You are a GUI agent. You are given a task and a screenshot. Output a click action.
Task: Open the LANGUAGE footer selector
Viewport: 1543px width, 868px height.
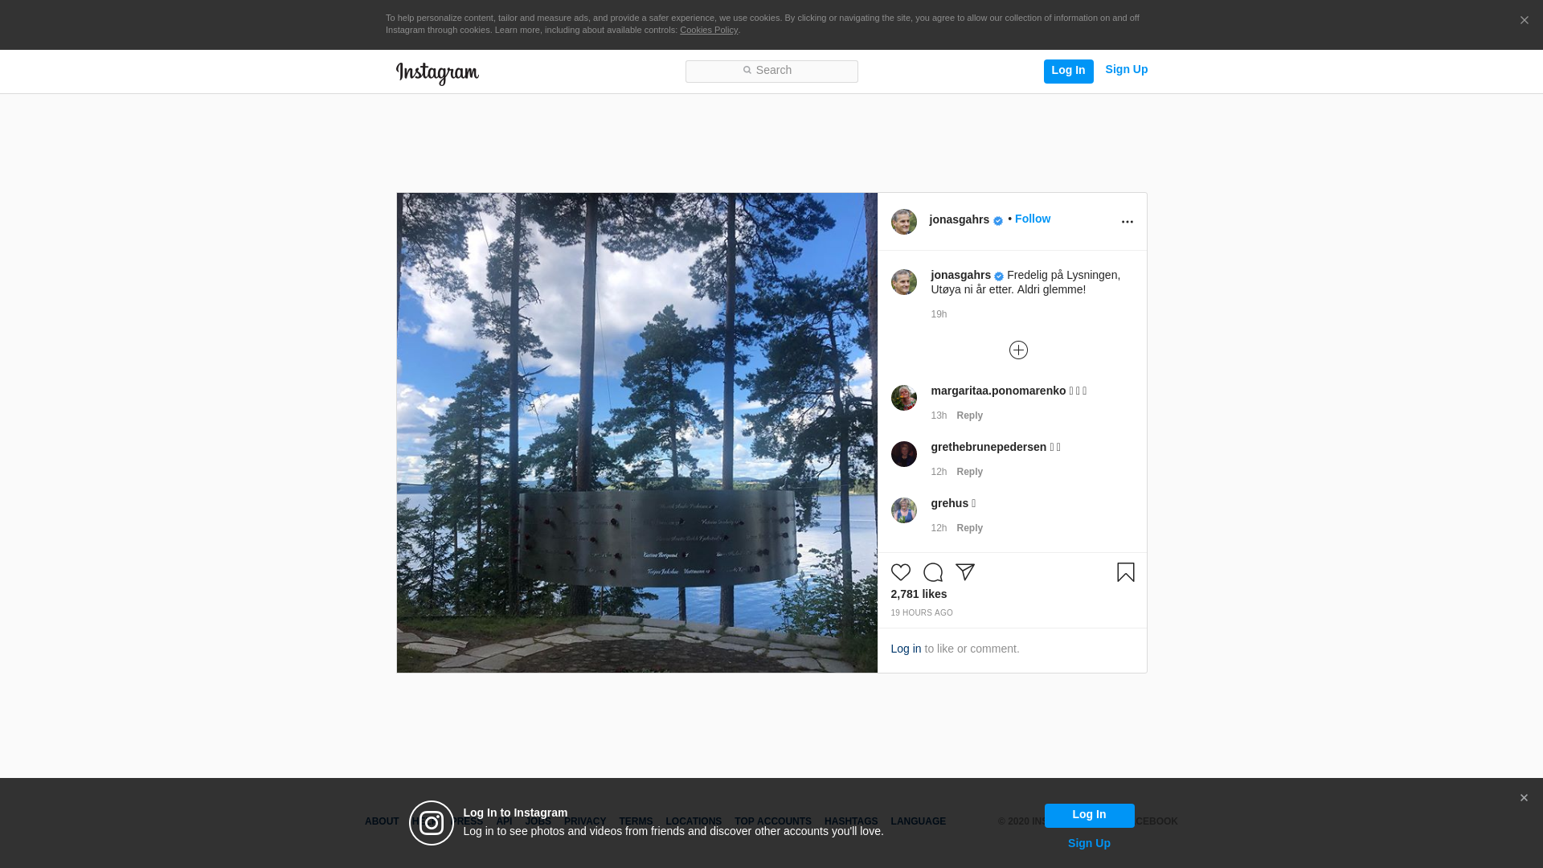coord(919,821)
